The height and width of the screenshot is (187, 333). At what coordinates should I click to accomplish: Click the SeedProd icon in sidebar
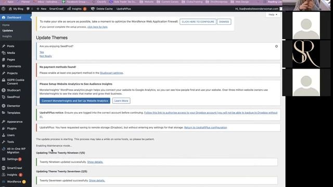click(x=4, y=97)
